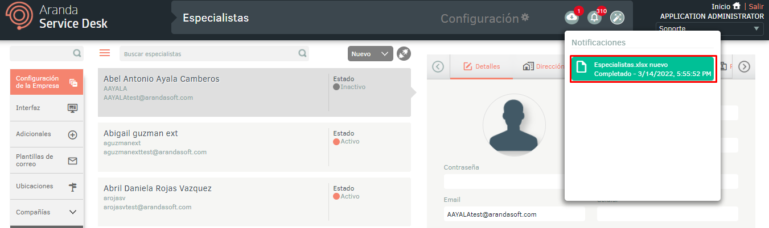Open the magic wand wizard icon

point(617,18)
